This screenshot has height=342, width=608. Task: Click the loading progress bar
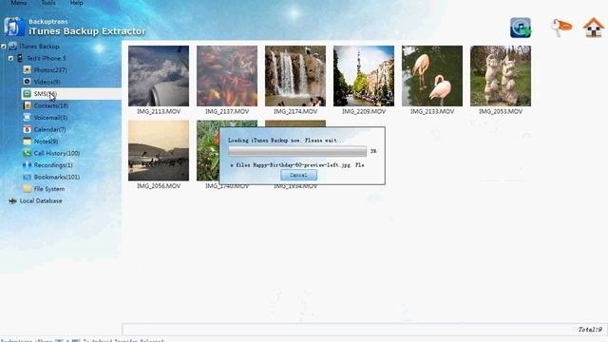click(x=297, y=151)
